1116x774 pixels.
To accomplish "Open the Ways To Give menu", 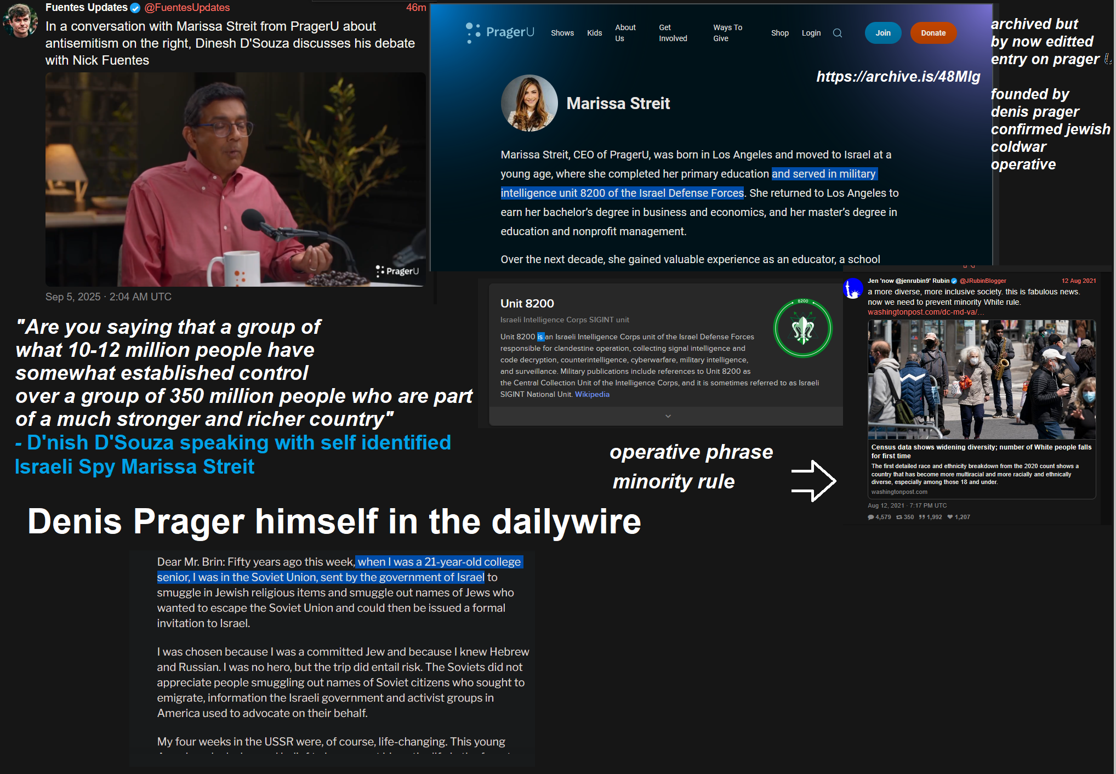I will click(x=727, y=33).
